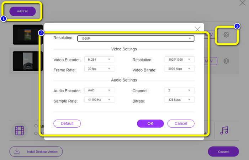Click the Video Encoder label
The width and height of the screenshot is (249, 160).
coord(67,60)
